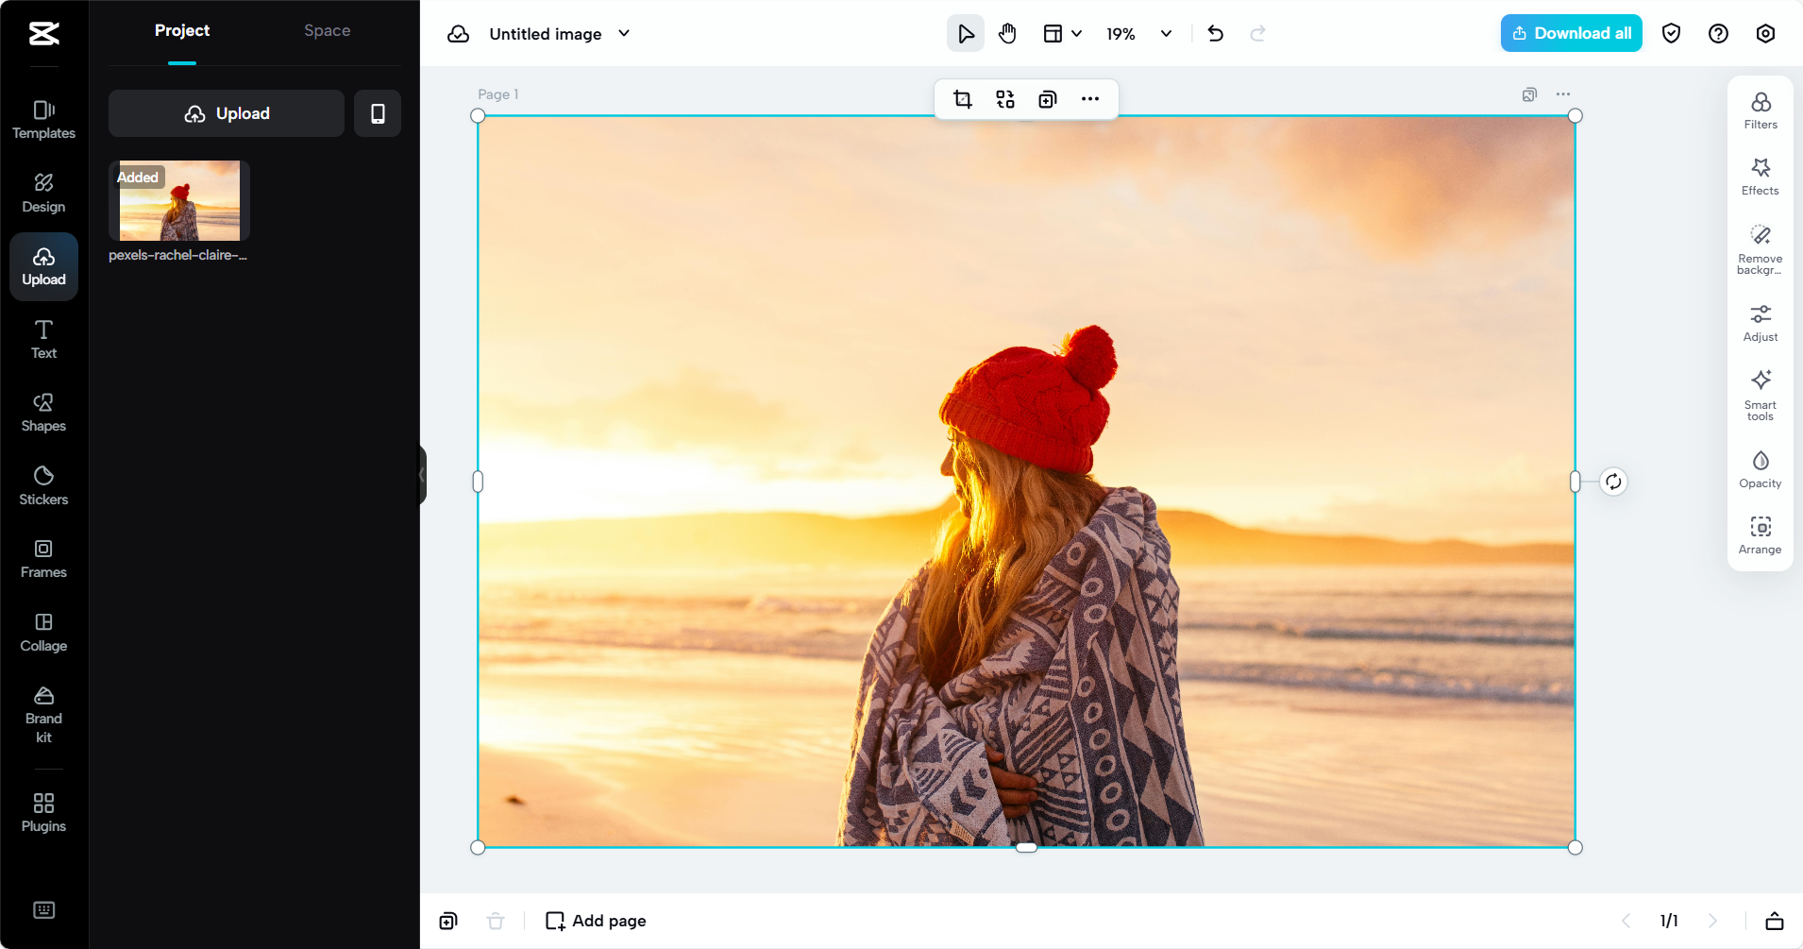
Task: Select the uploaded pexels-rachel-claire thumbnail
Action: pos(179,200)
